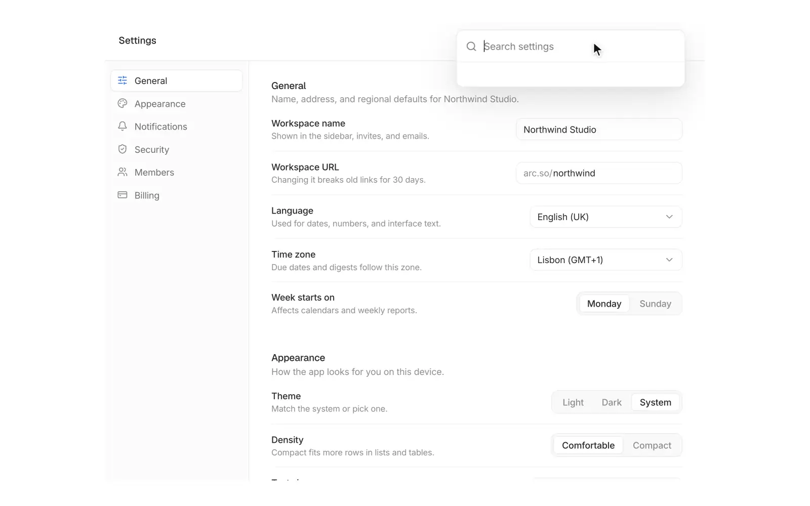This screenshot has width=810, height=506.
Task: Open Notifications settings
Action: pos(177,126)
